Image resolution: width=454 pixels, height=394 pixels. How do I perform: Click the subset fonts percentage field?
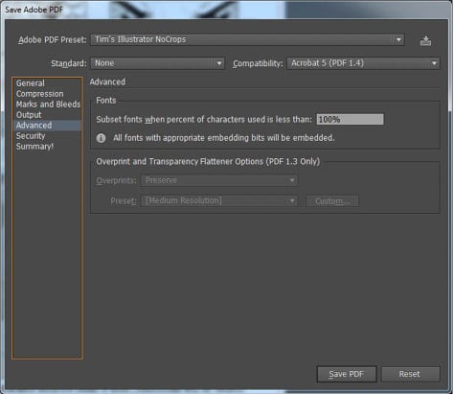point(350,119)
